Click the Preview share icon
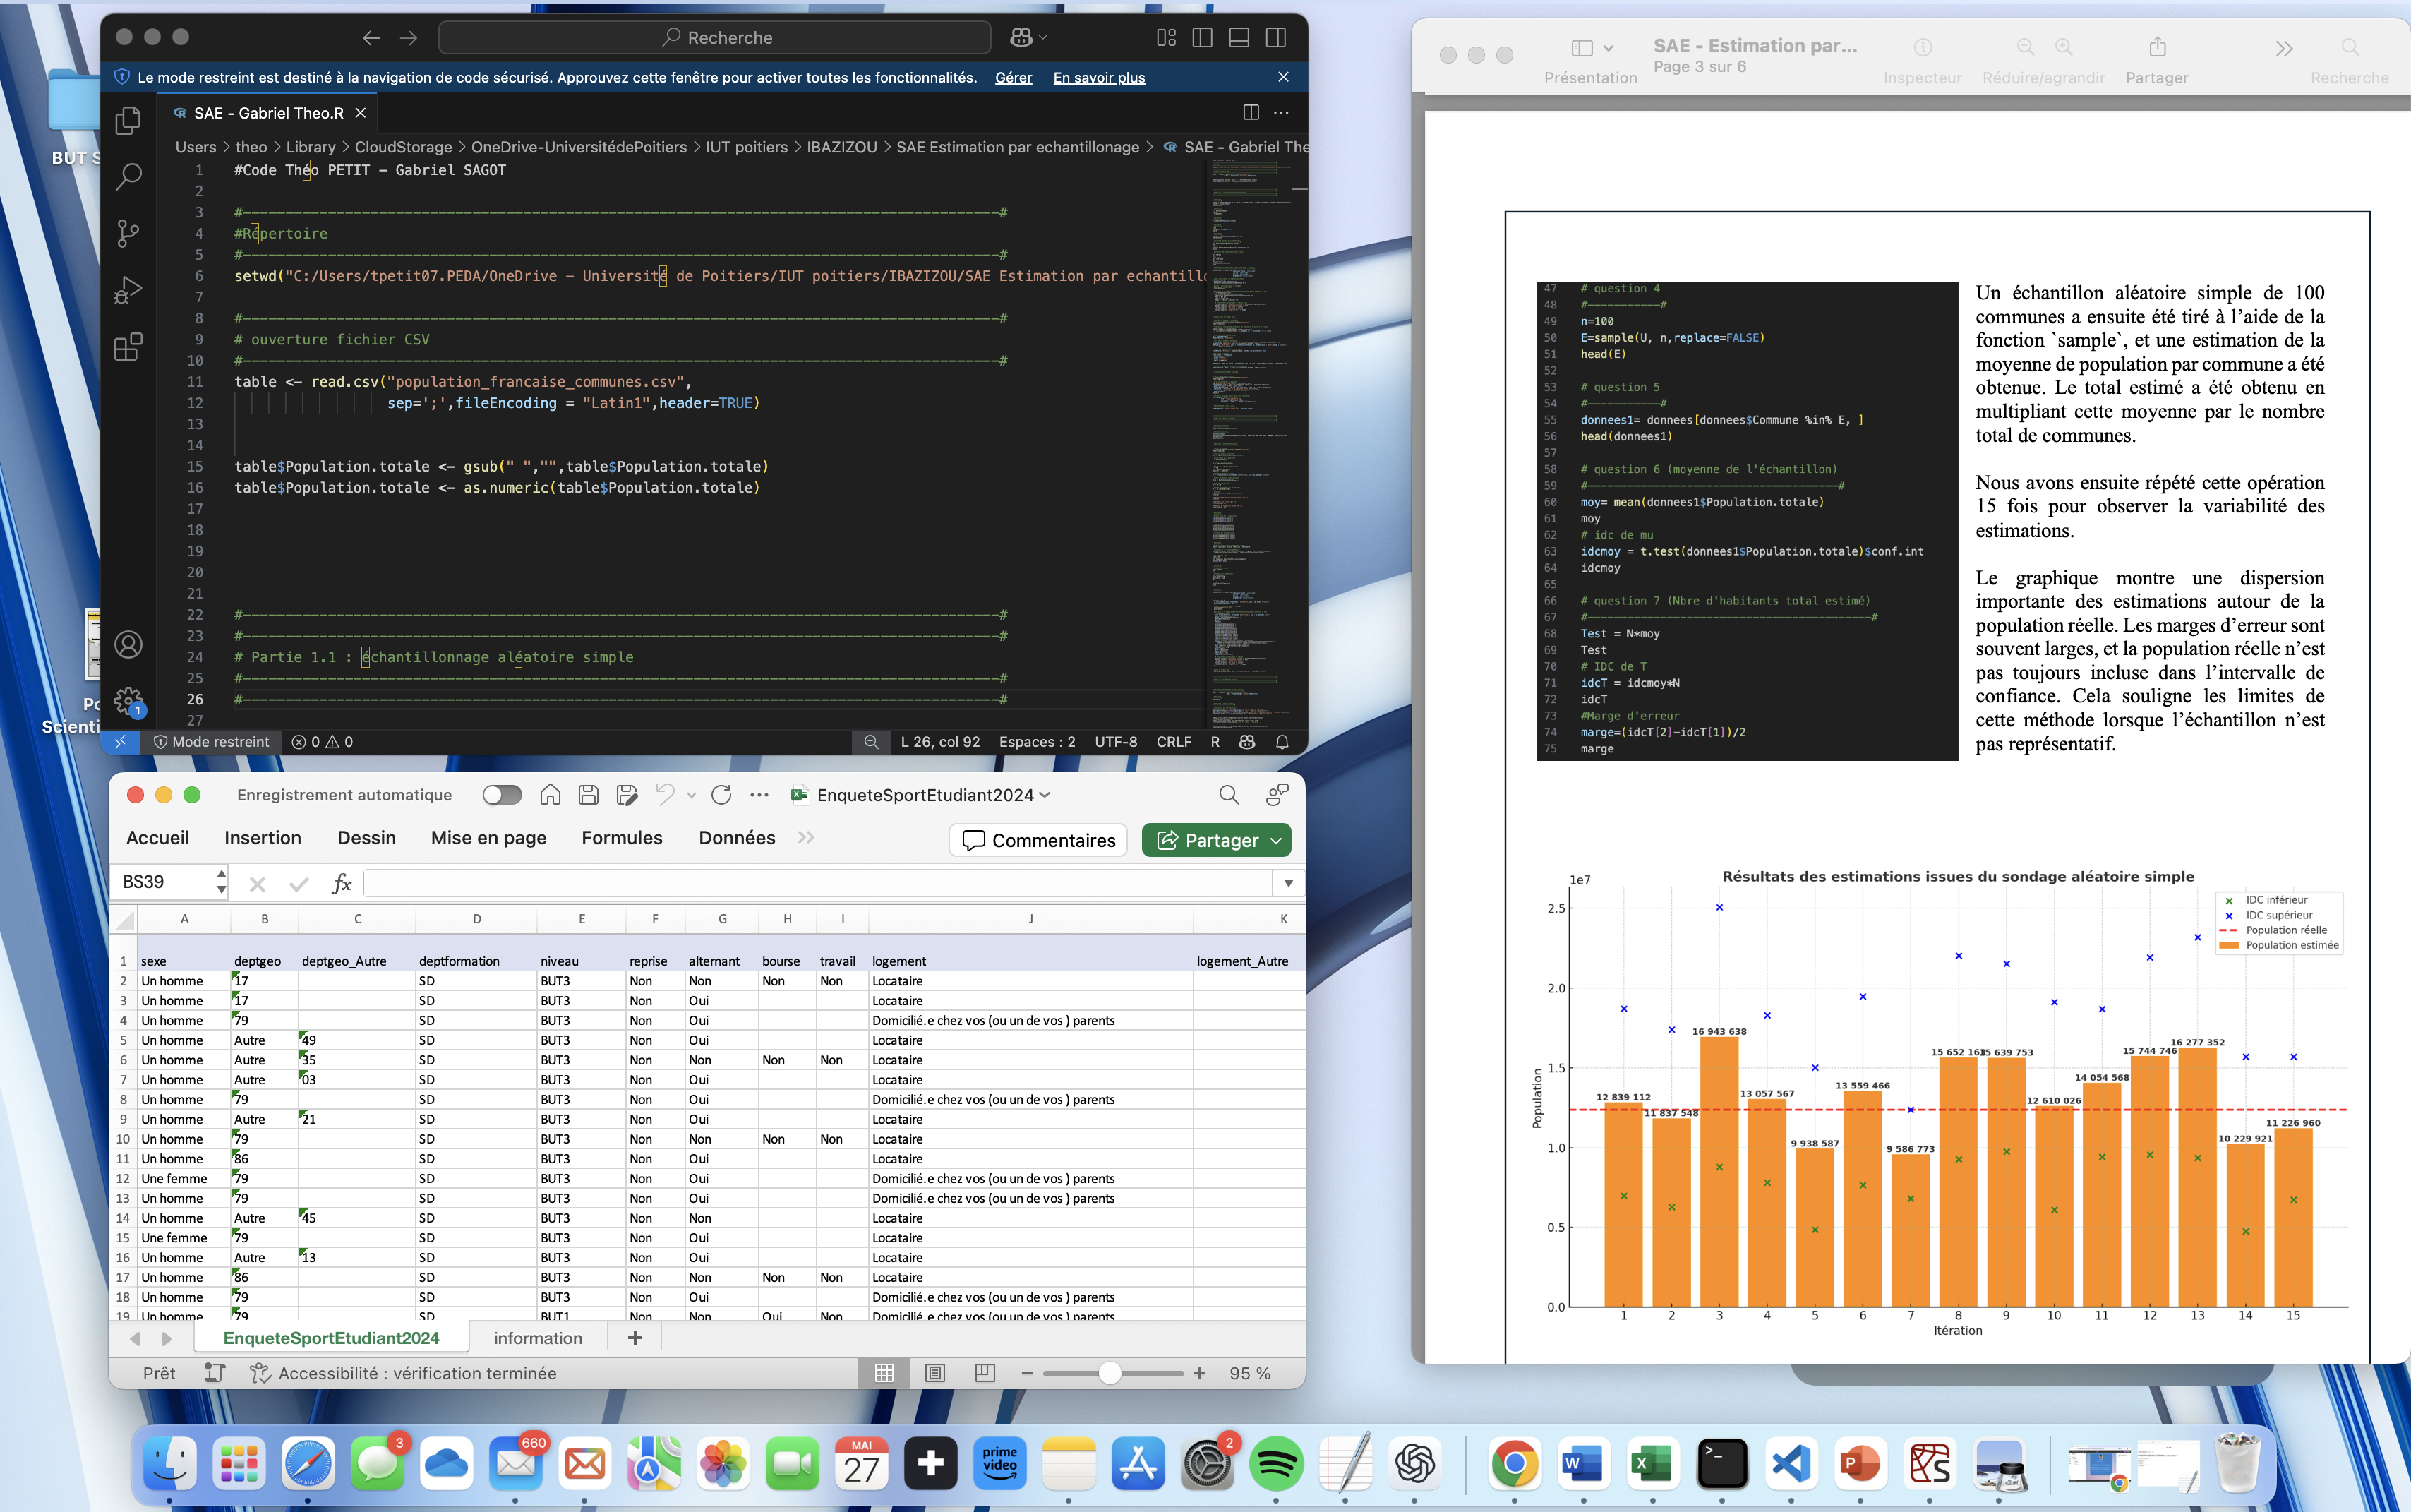2411x1512 pixels. coord(2157,47)
